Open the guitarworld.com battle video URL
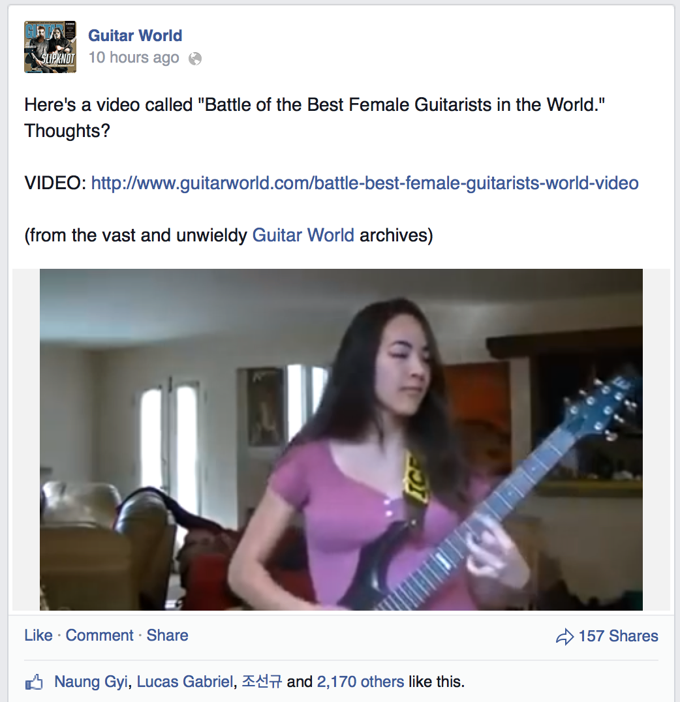 365,183
